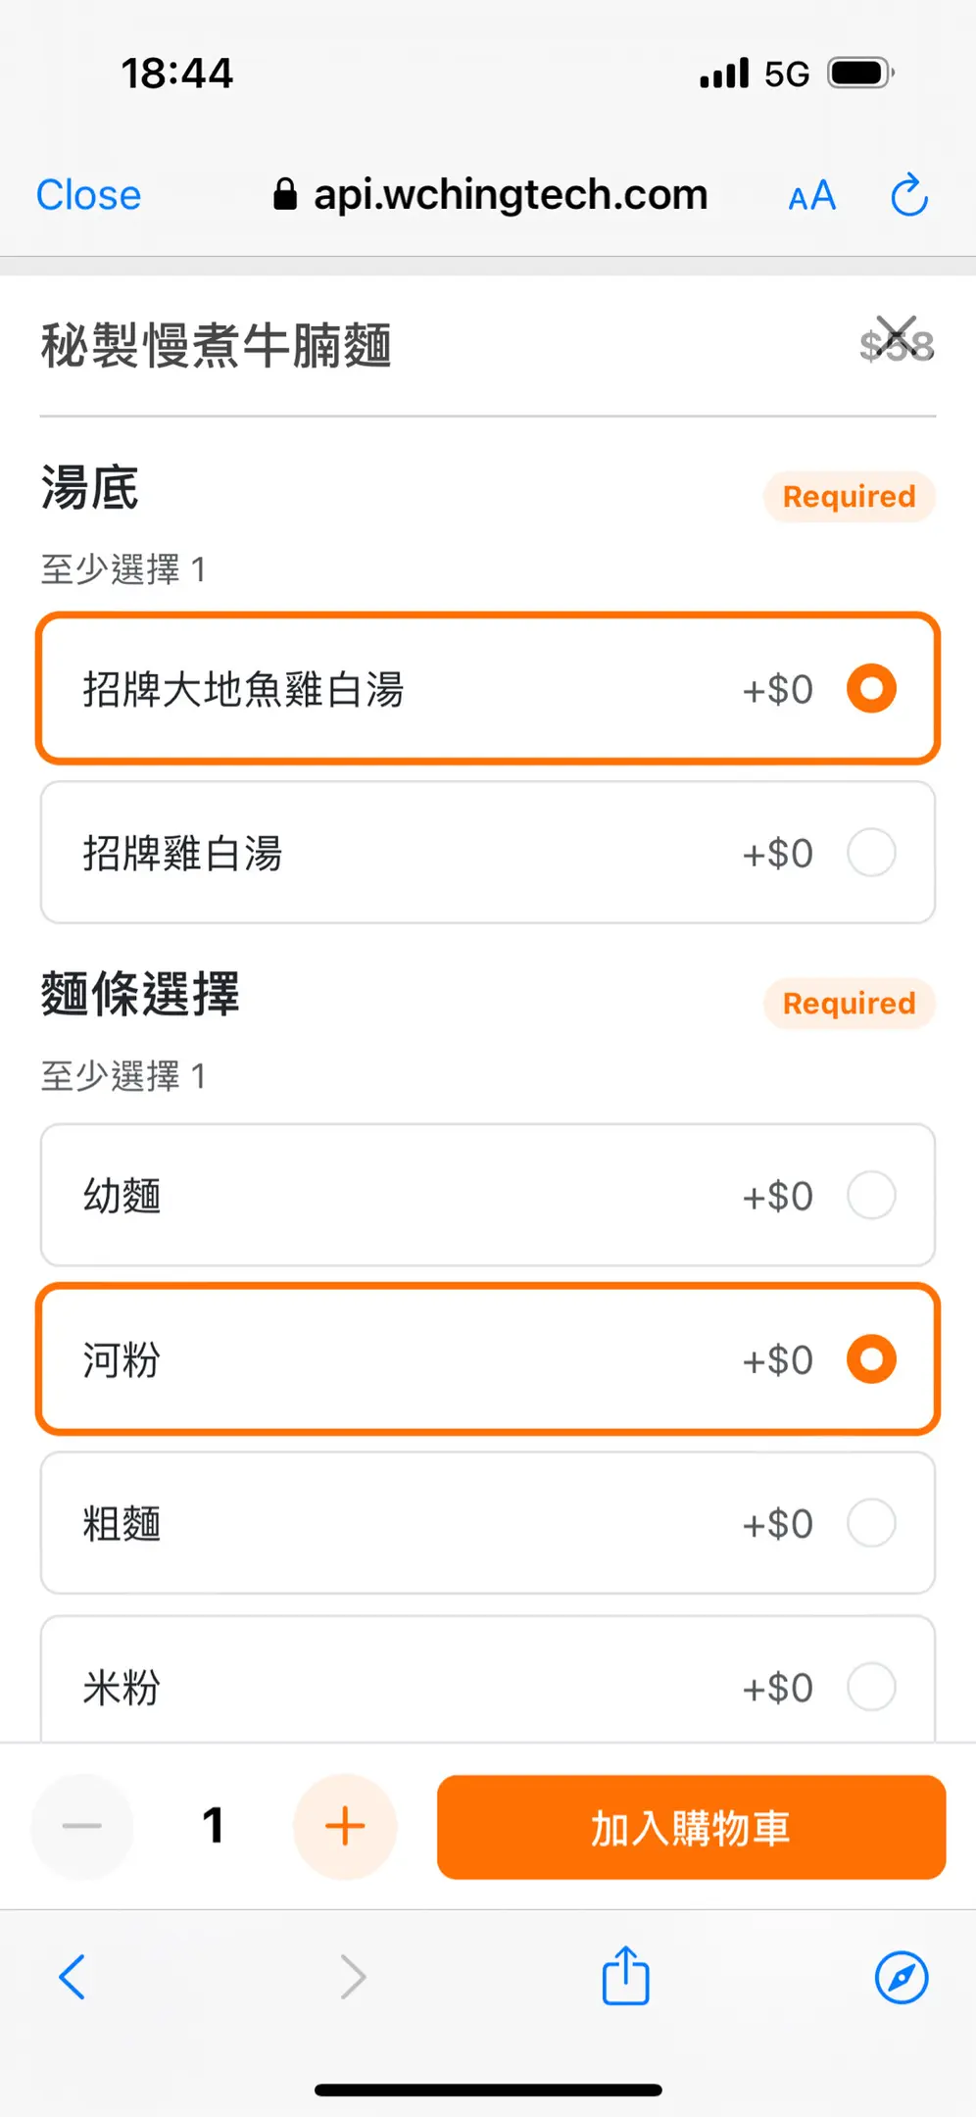The width and height of the screenshot is (976, 2117).
Task: Decrease quantity with minus button
Action: point(82,1826)
